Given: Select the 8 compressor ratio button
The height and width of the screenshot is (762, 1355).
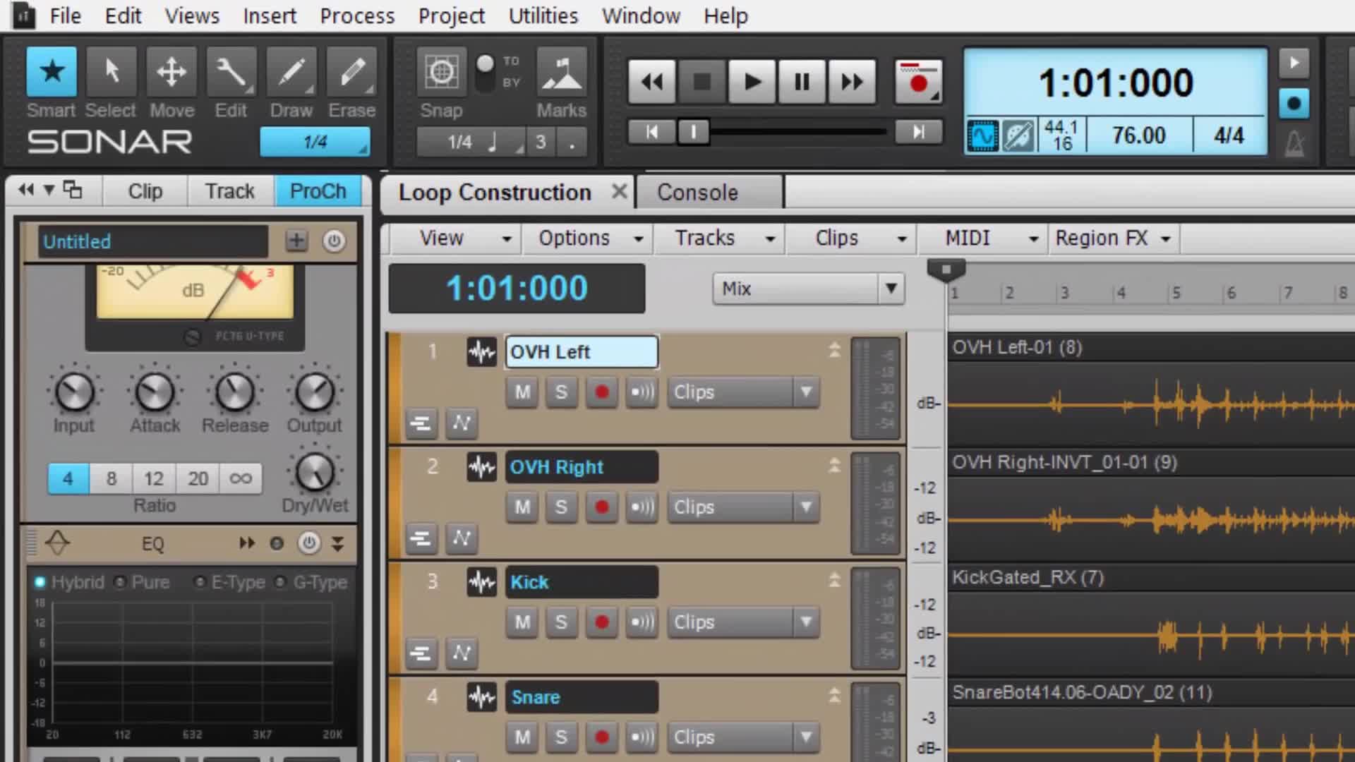Looking at the screenshot, I should tap(112, 479).
